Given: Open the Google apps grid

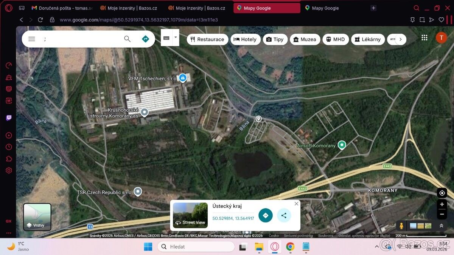Looking at the screenshot, I should pyautogui.click(x=424, y=38).
